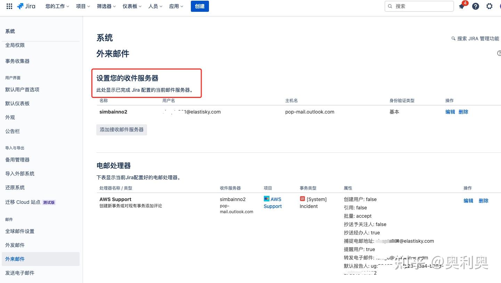This screenshot has width=501, height=283.
Task: Open the 应用 dropdown menu
Action: click(x=176, y=6)
